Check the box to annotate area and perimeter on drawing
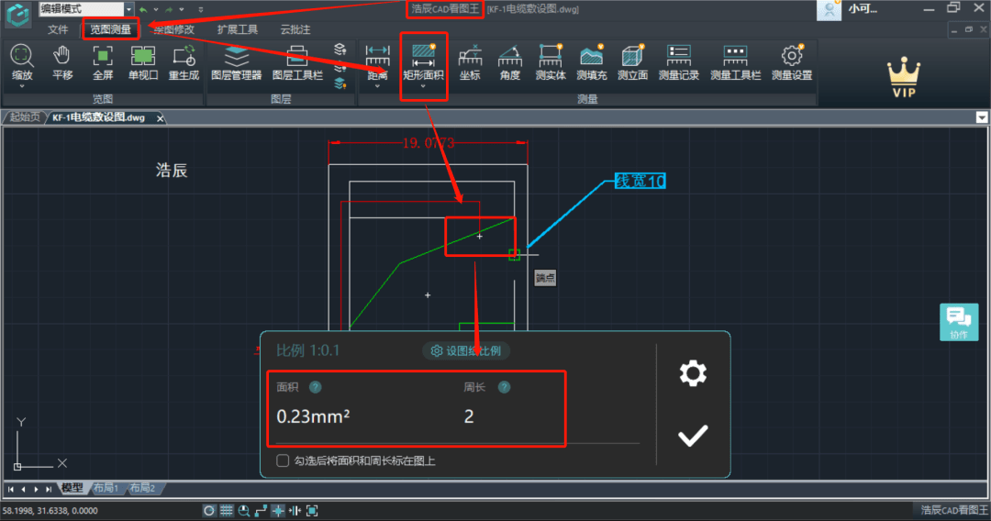 [x=283, y=460]
